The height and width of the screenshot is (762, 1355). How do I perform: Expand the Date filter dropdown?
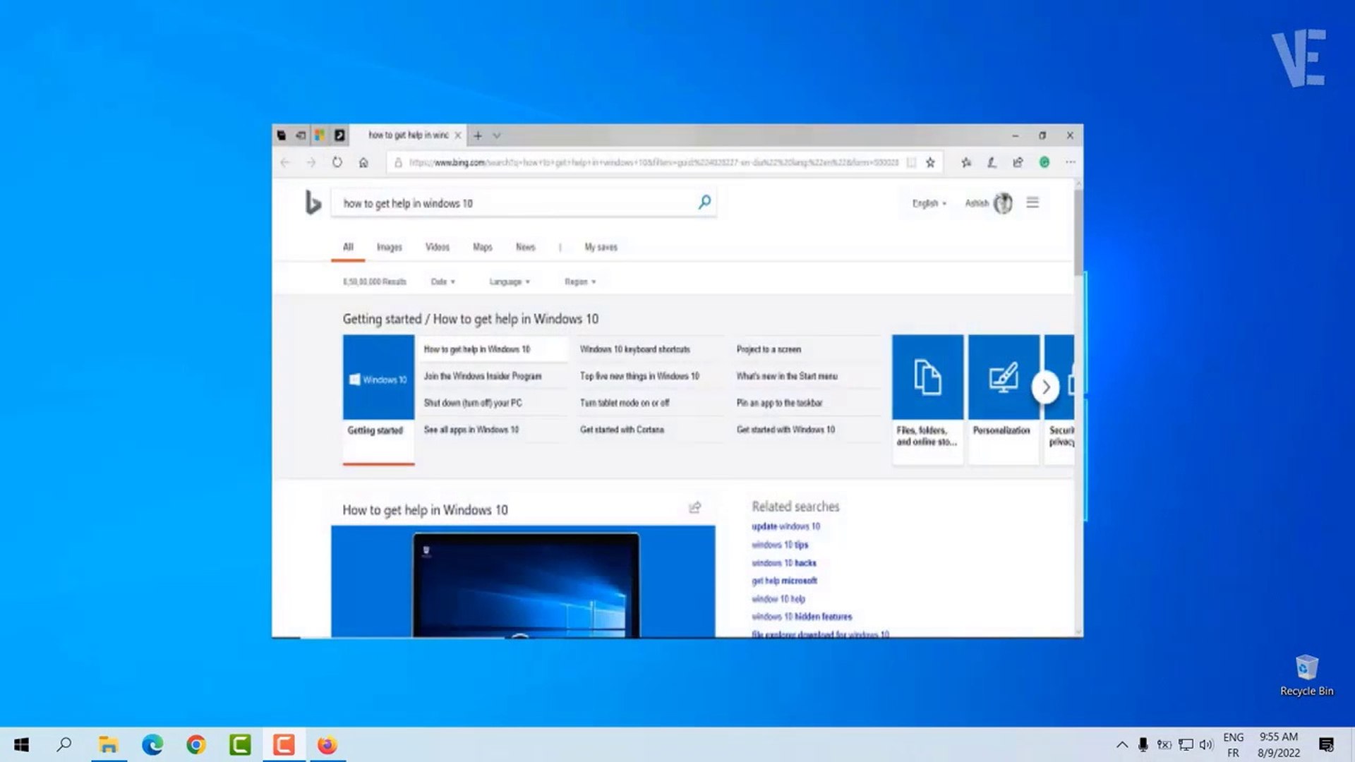(x=443, y=282)
